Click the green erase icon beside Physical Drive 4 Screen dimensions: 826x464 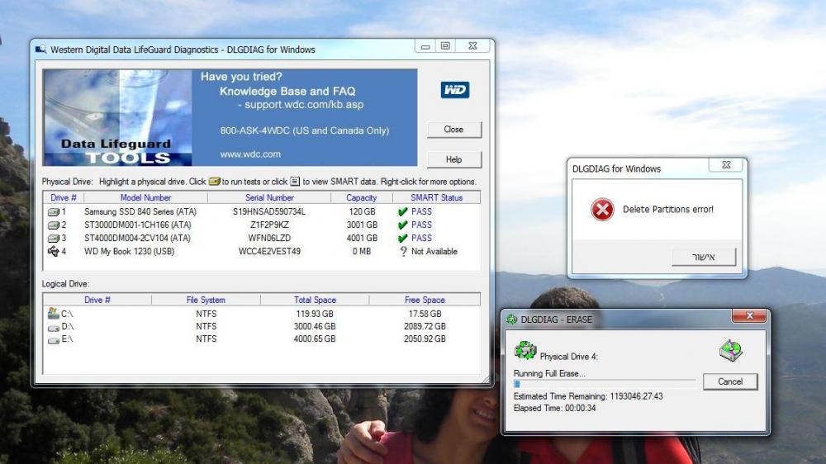[x=525, y=350]
